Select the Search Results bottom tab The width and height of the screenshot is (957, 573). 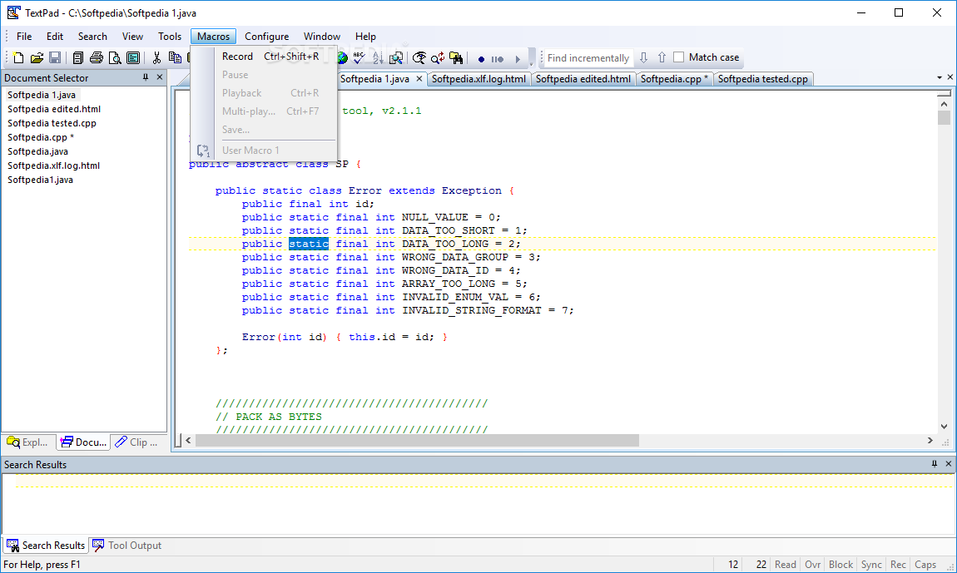46,545
